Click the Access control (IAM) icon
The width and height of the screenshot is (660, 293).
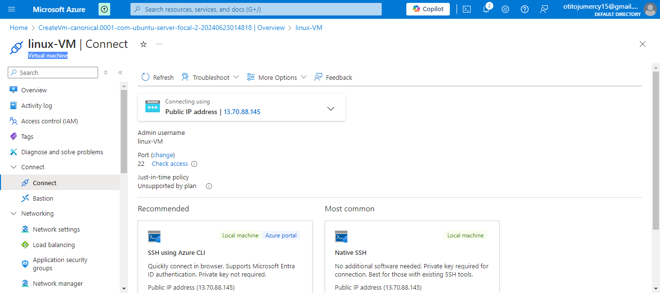pos(14,121)
